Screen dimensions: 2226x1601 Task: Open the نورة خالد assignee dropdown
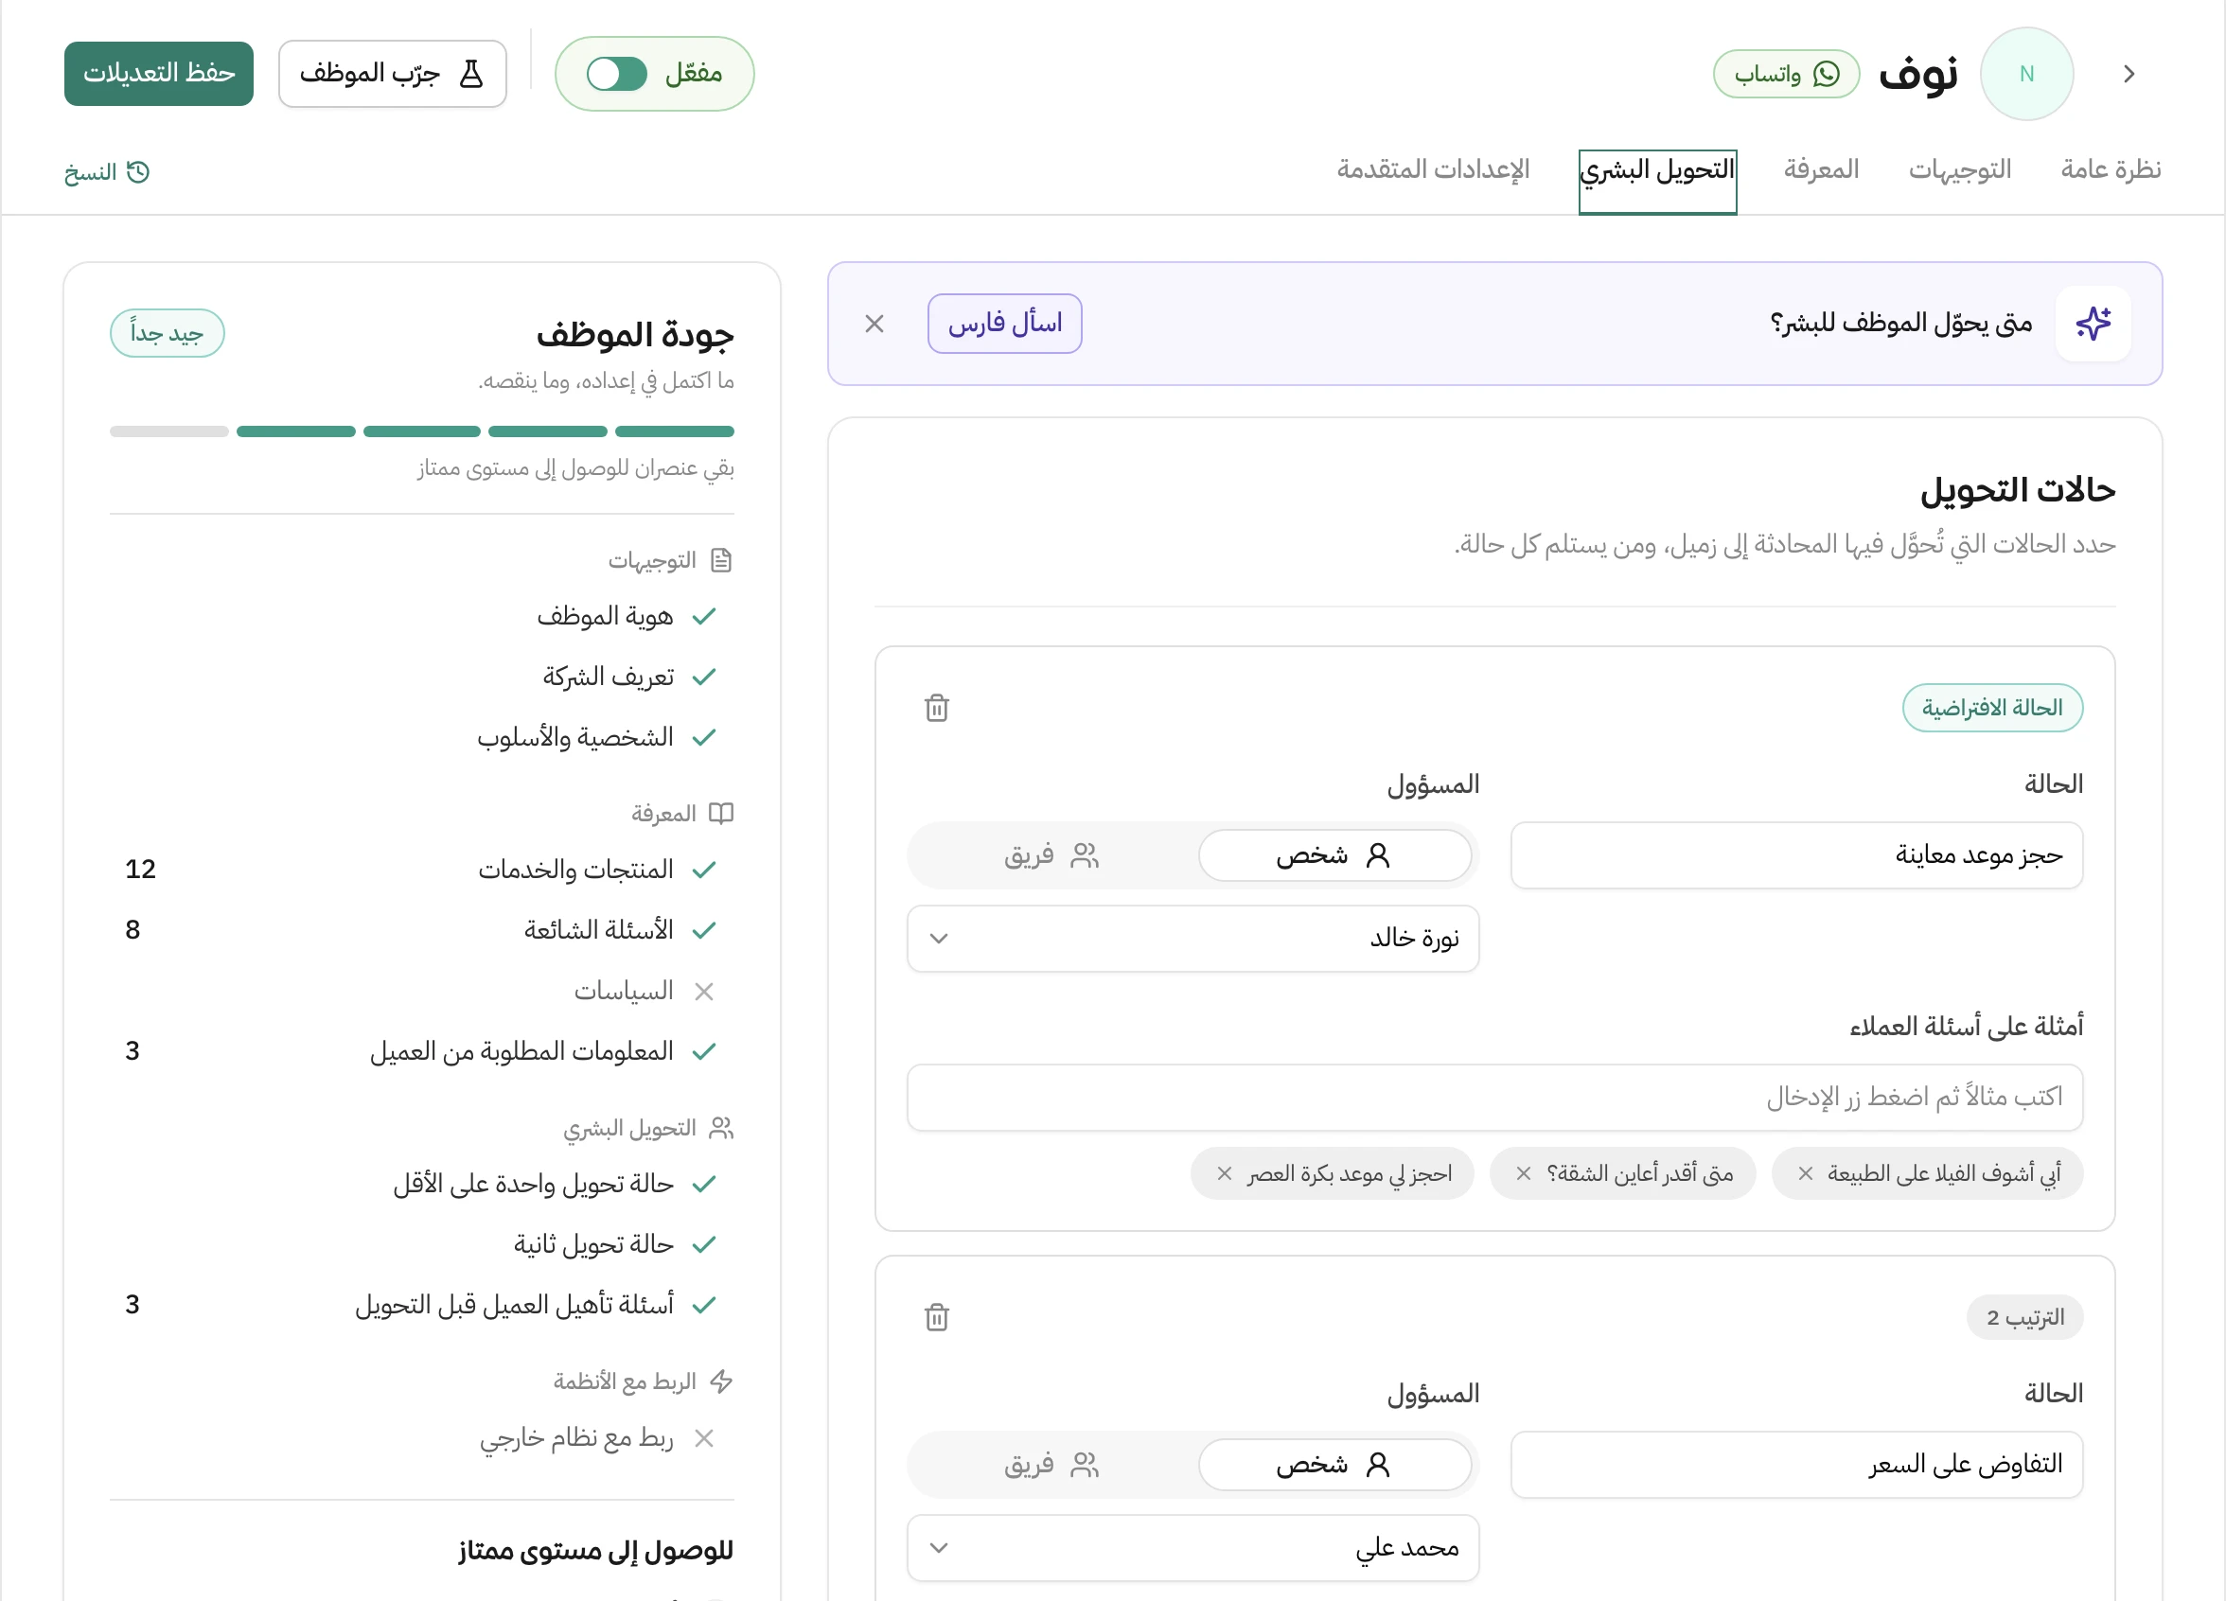coord(1192,939)
